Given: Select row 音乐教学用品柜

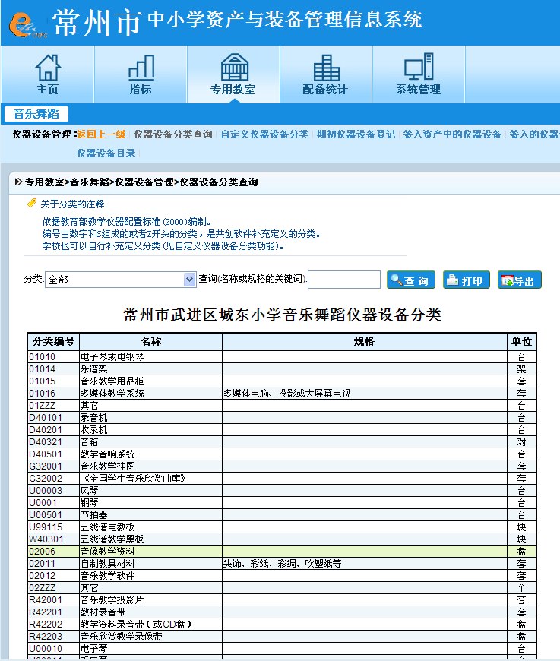Looking at the screenshot, I should (x=282, y=381).
